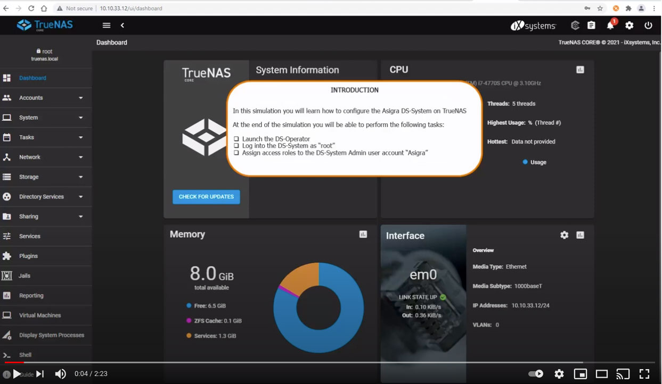Viewport: 662px width, 384px height.
Task: Click the Reporting chart icon
Action: (7, 296)
